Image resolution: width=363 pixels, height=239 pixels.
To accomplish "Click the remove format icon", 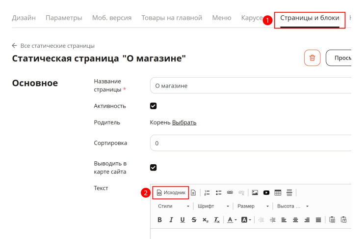I will coord(217,220).
